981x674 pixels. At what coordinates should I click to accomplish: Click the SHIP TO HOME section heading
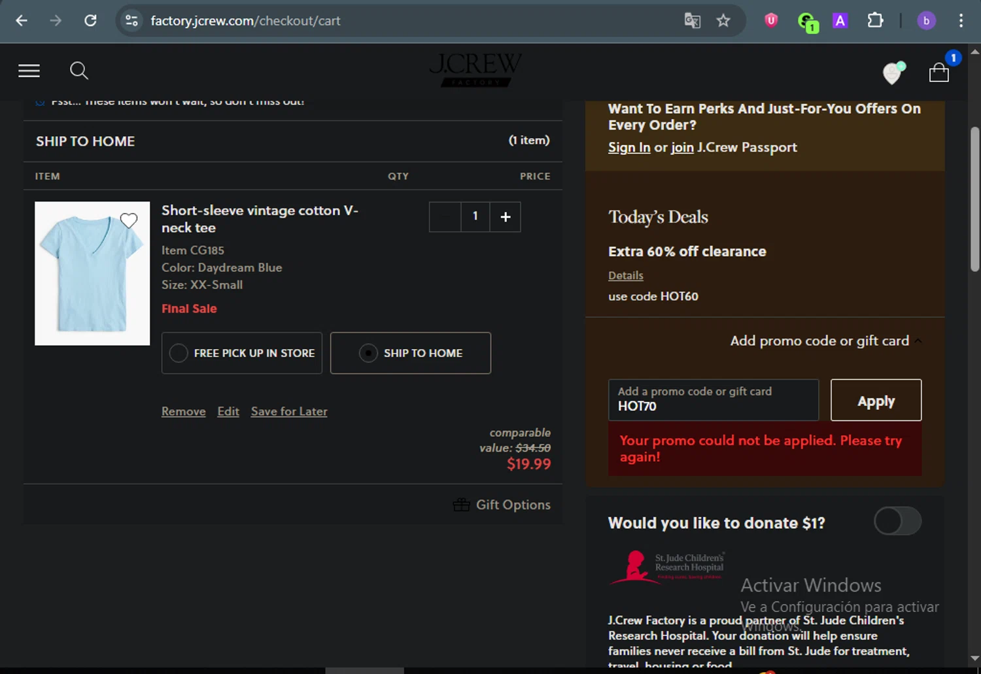[85, 141]
